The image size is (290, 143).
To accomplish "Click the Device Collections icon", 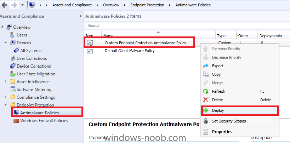I will coord(13,66).
